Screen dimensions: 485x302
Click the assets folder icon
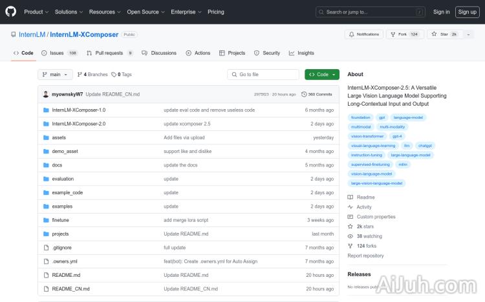click(x=46, y=137)
